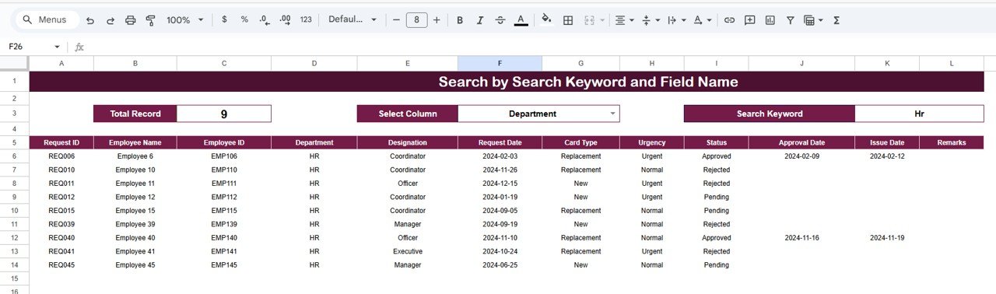Click the Remarks column heading
Screen dimensions: 996x294
(951, 142)
